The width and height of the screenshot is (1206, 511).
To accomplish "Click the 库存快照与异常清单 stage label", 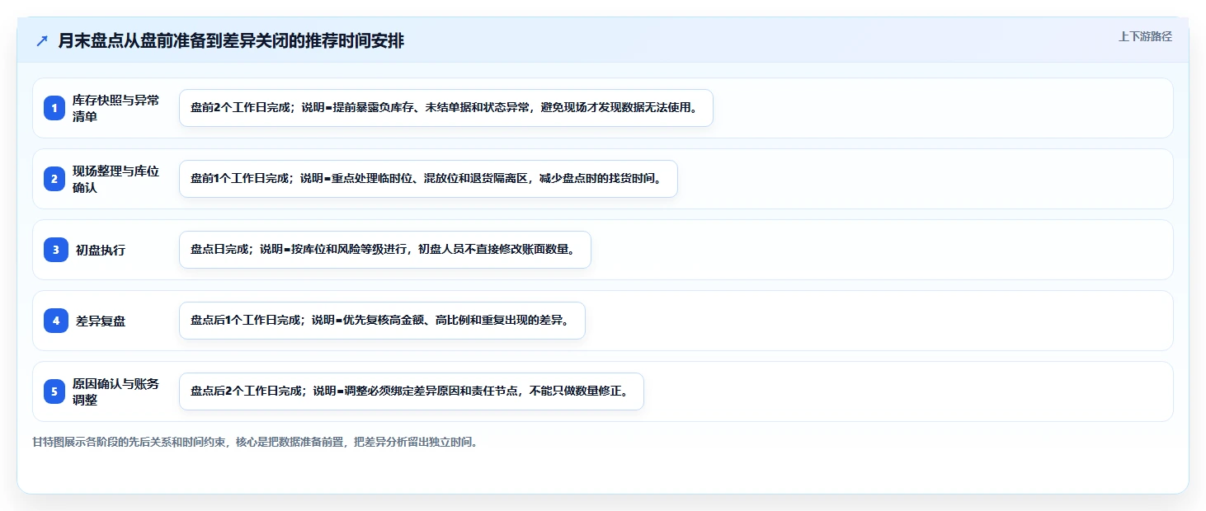I will (116, 108).
